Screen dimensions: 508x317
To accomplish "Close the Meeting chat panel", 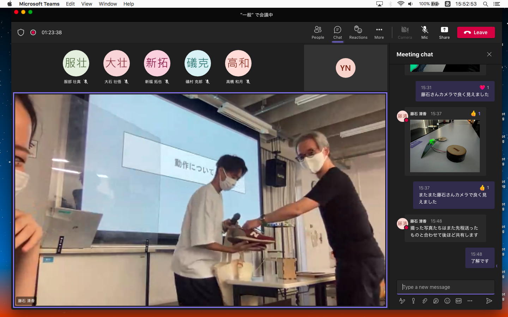I will click(489, 54).
